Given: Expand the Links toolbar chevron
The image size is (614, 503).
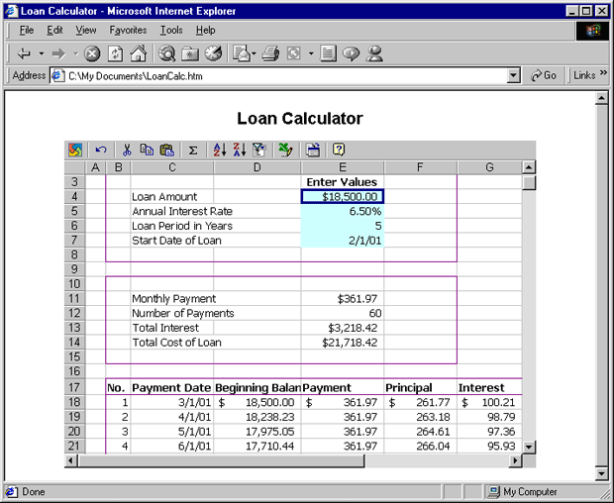Looking at the screenshot, I should click(x=603, y=73).
